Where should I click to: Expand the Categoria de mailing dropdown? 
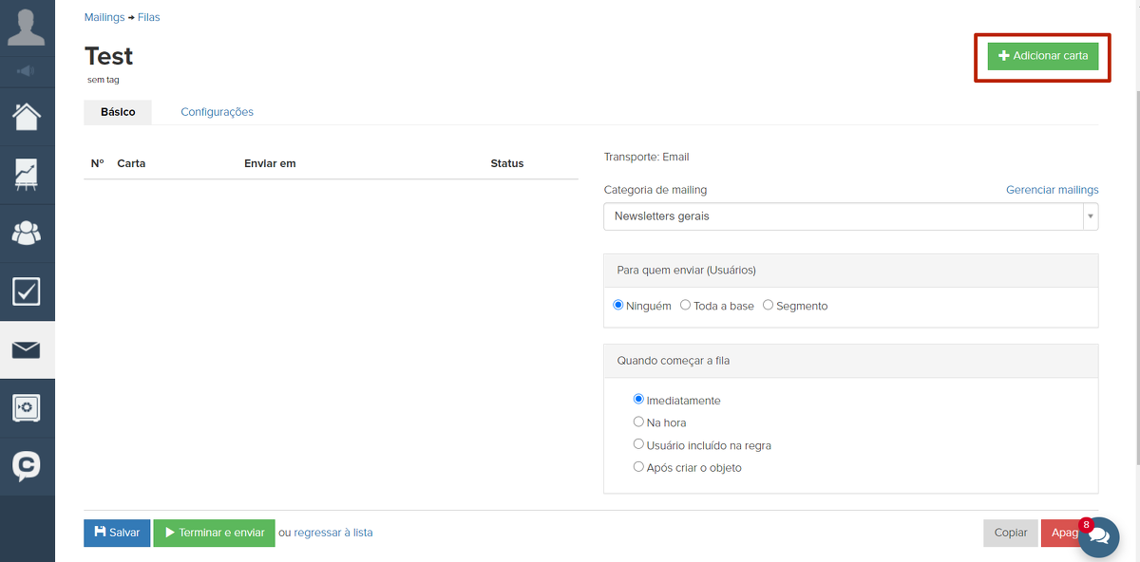pyautogui.click(x=850, y=216)
